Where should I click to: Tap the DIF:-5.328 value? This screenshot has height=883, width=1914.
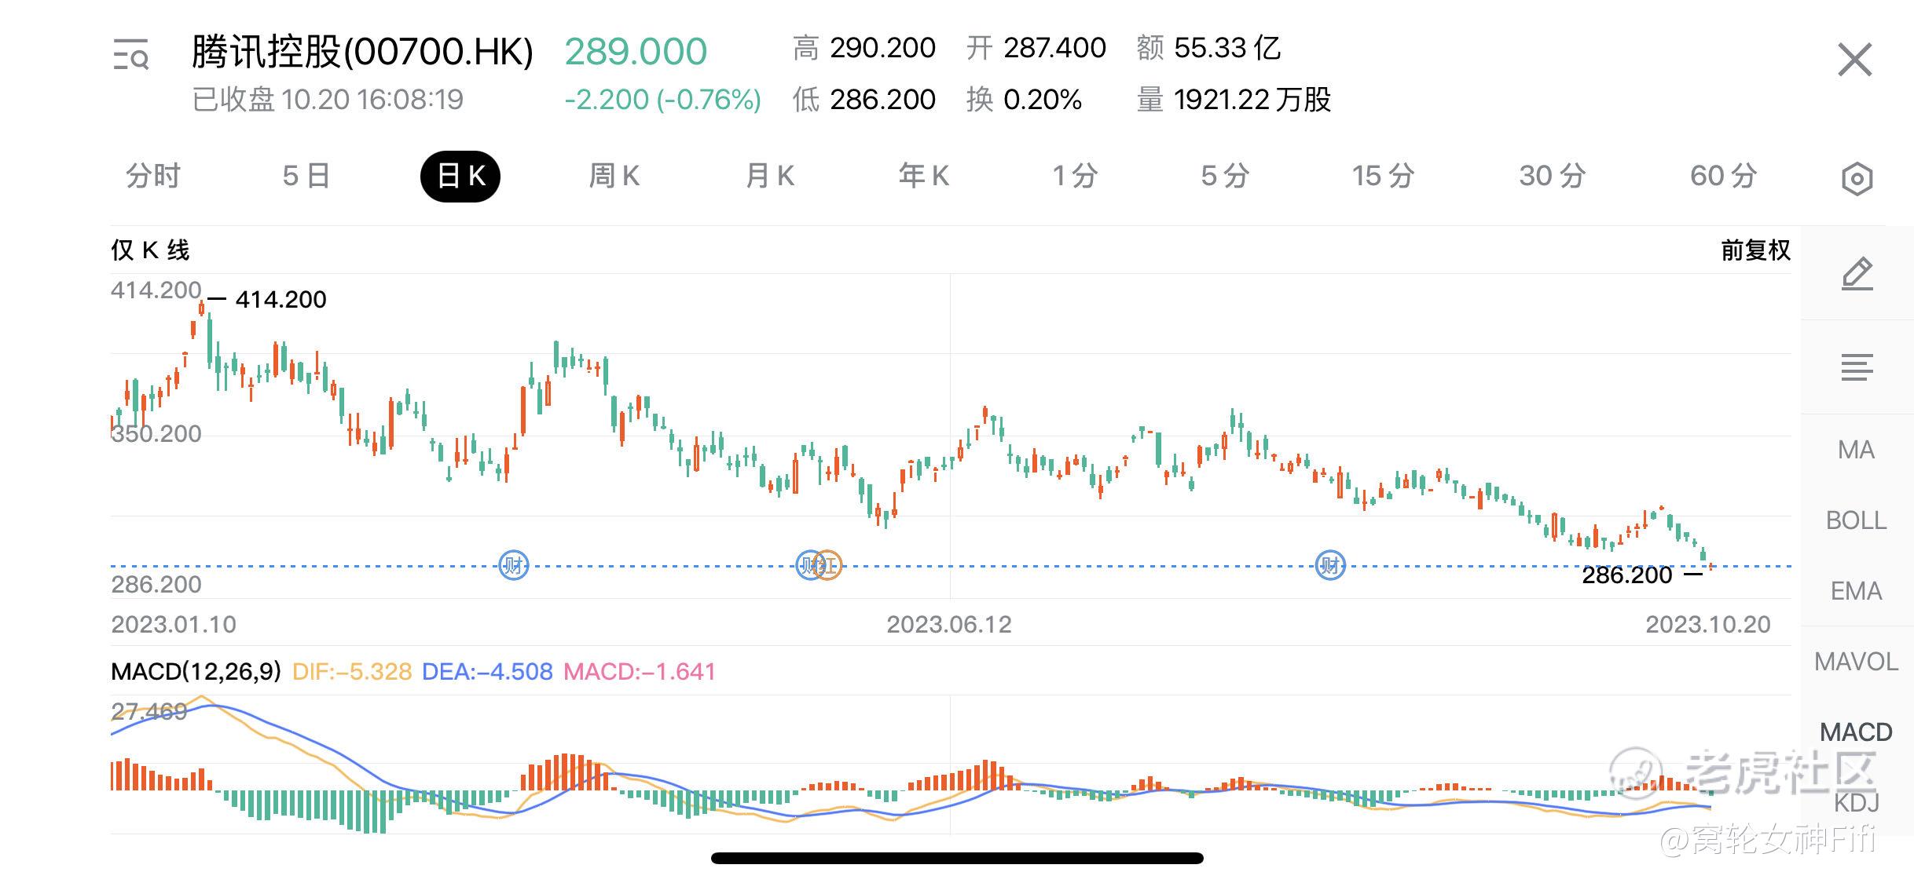(x=352, y=672)
